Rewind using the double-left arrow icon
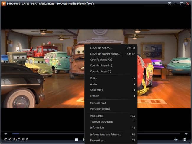192x144 pixels. [6, 134]
